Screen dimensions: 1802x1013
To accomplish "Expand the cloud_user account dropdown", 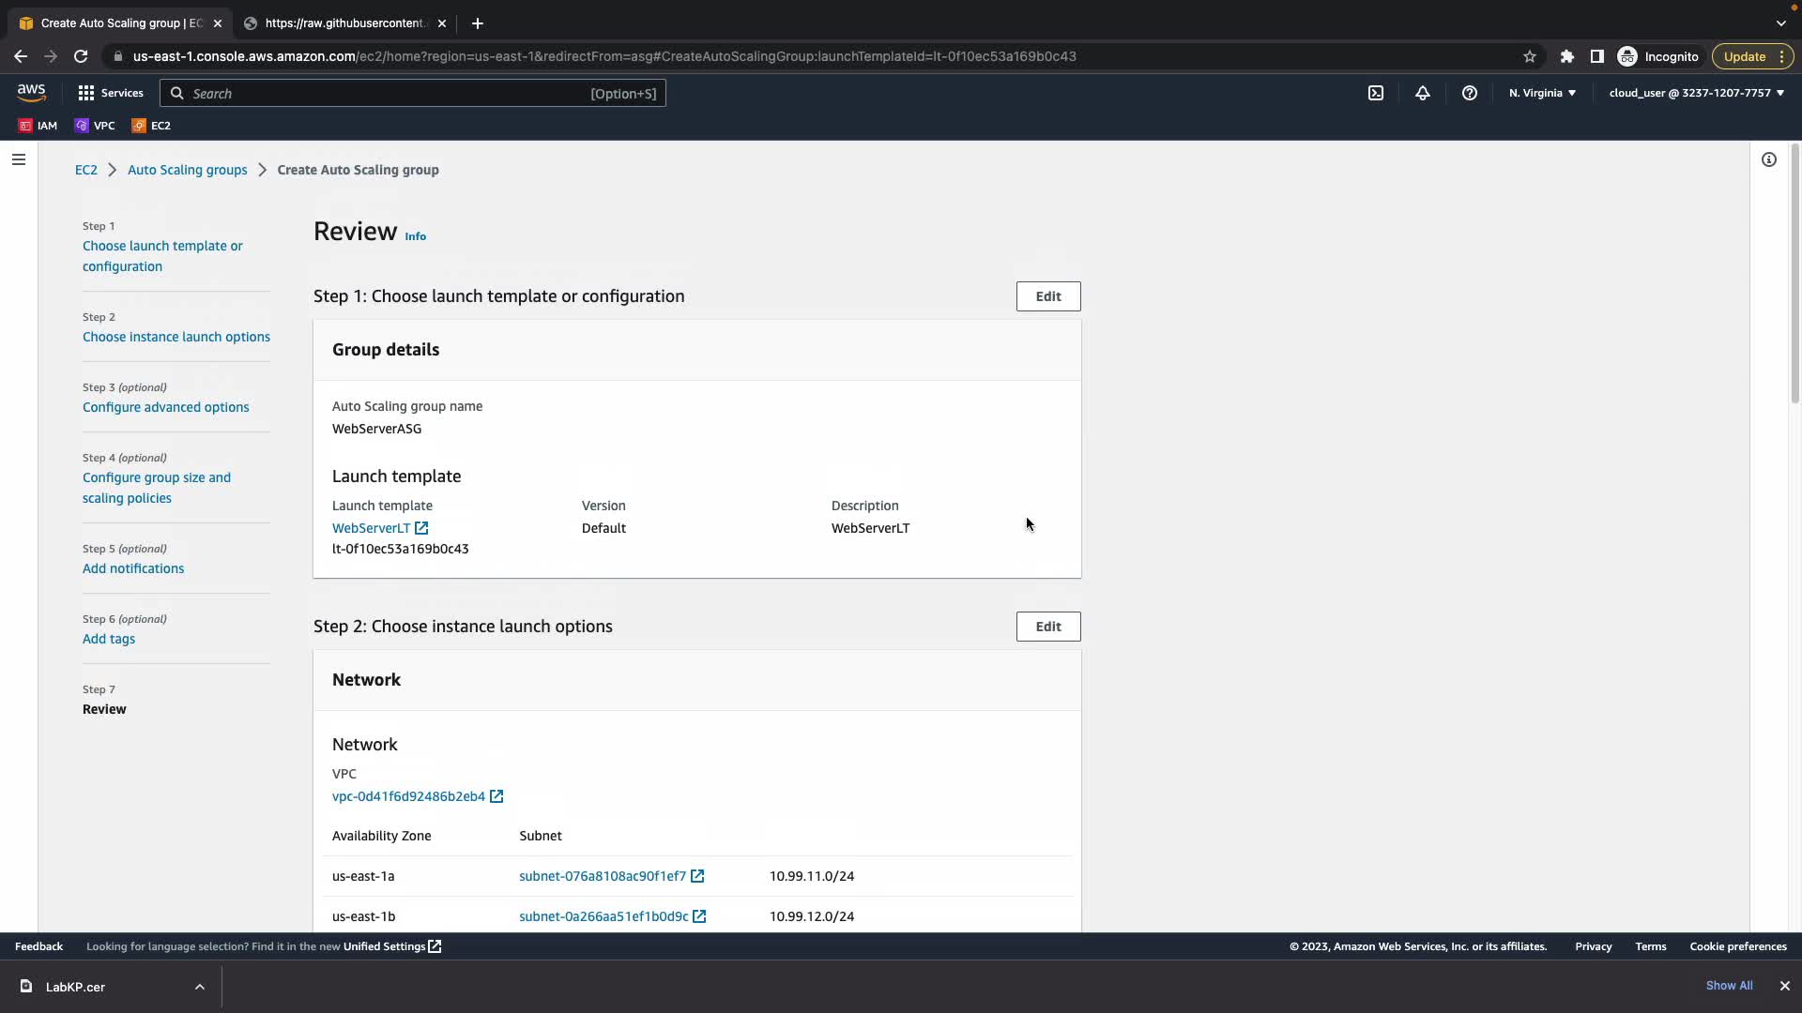I will (1696, 93).
